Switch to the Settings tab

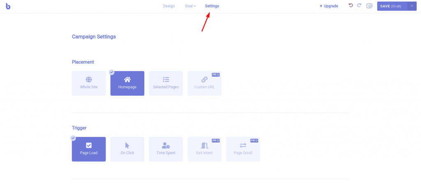212,6
